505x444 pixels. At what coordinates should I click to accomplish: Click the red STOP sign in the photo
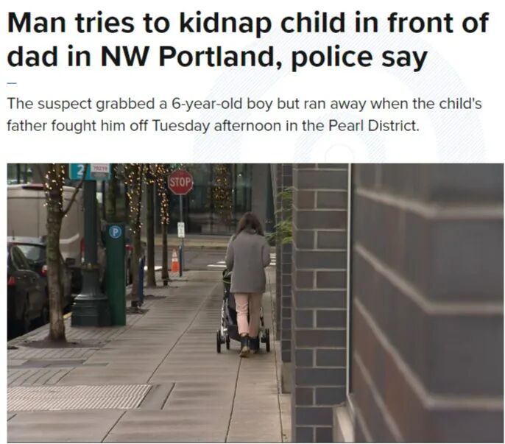tap(180, 182)
